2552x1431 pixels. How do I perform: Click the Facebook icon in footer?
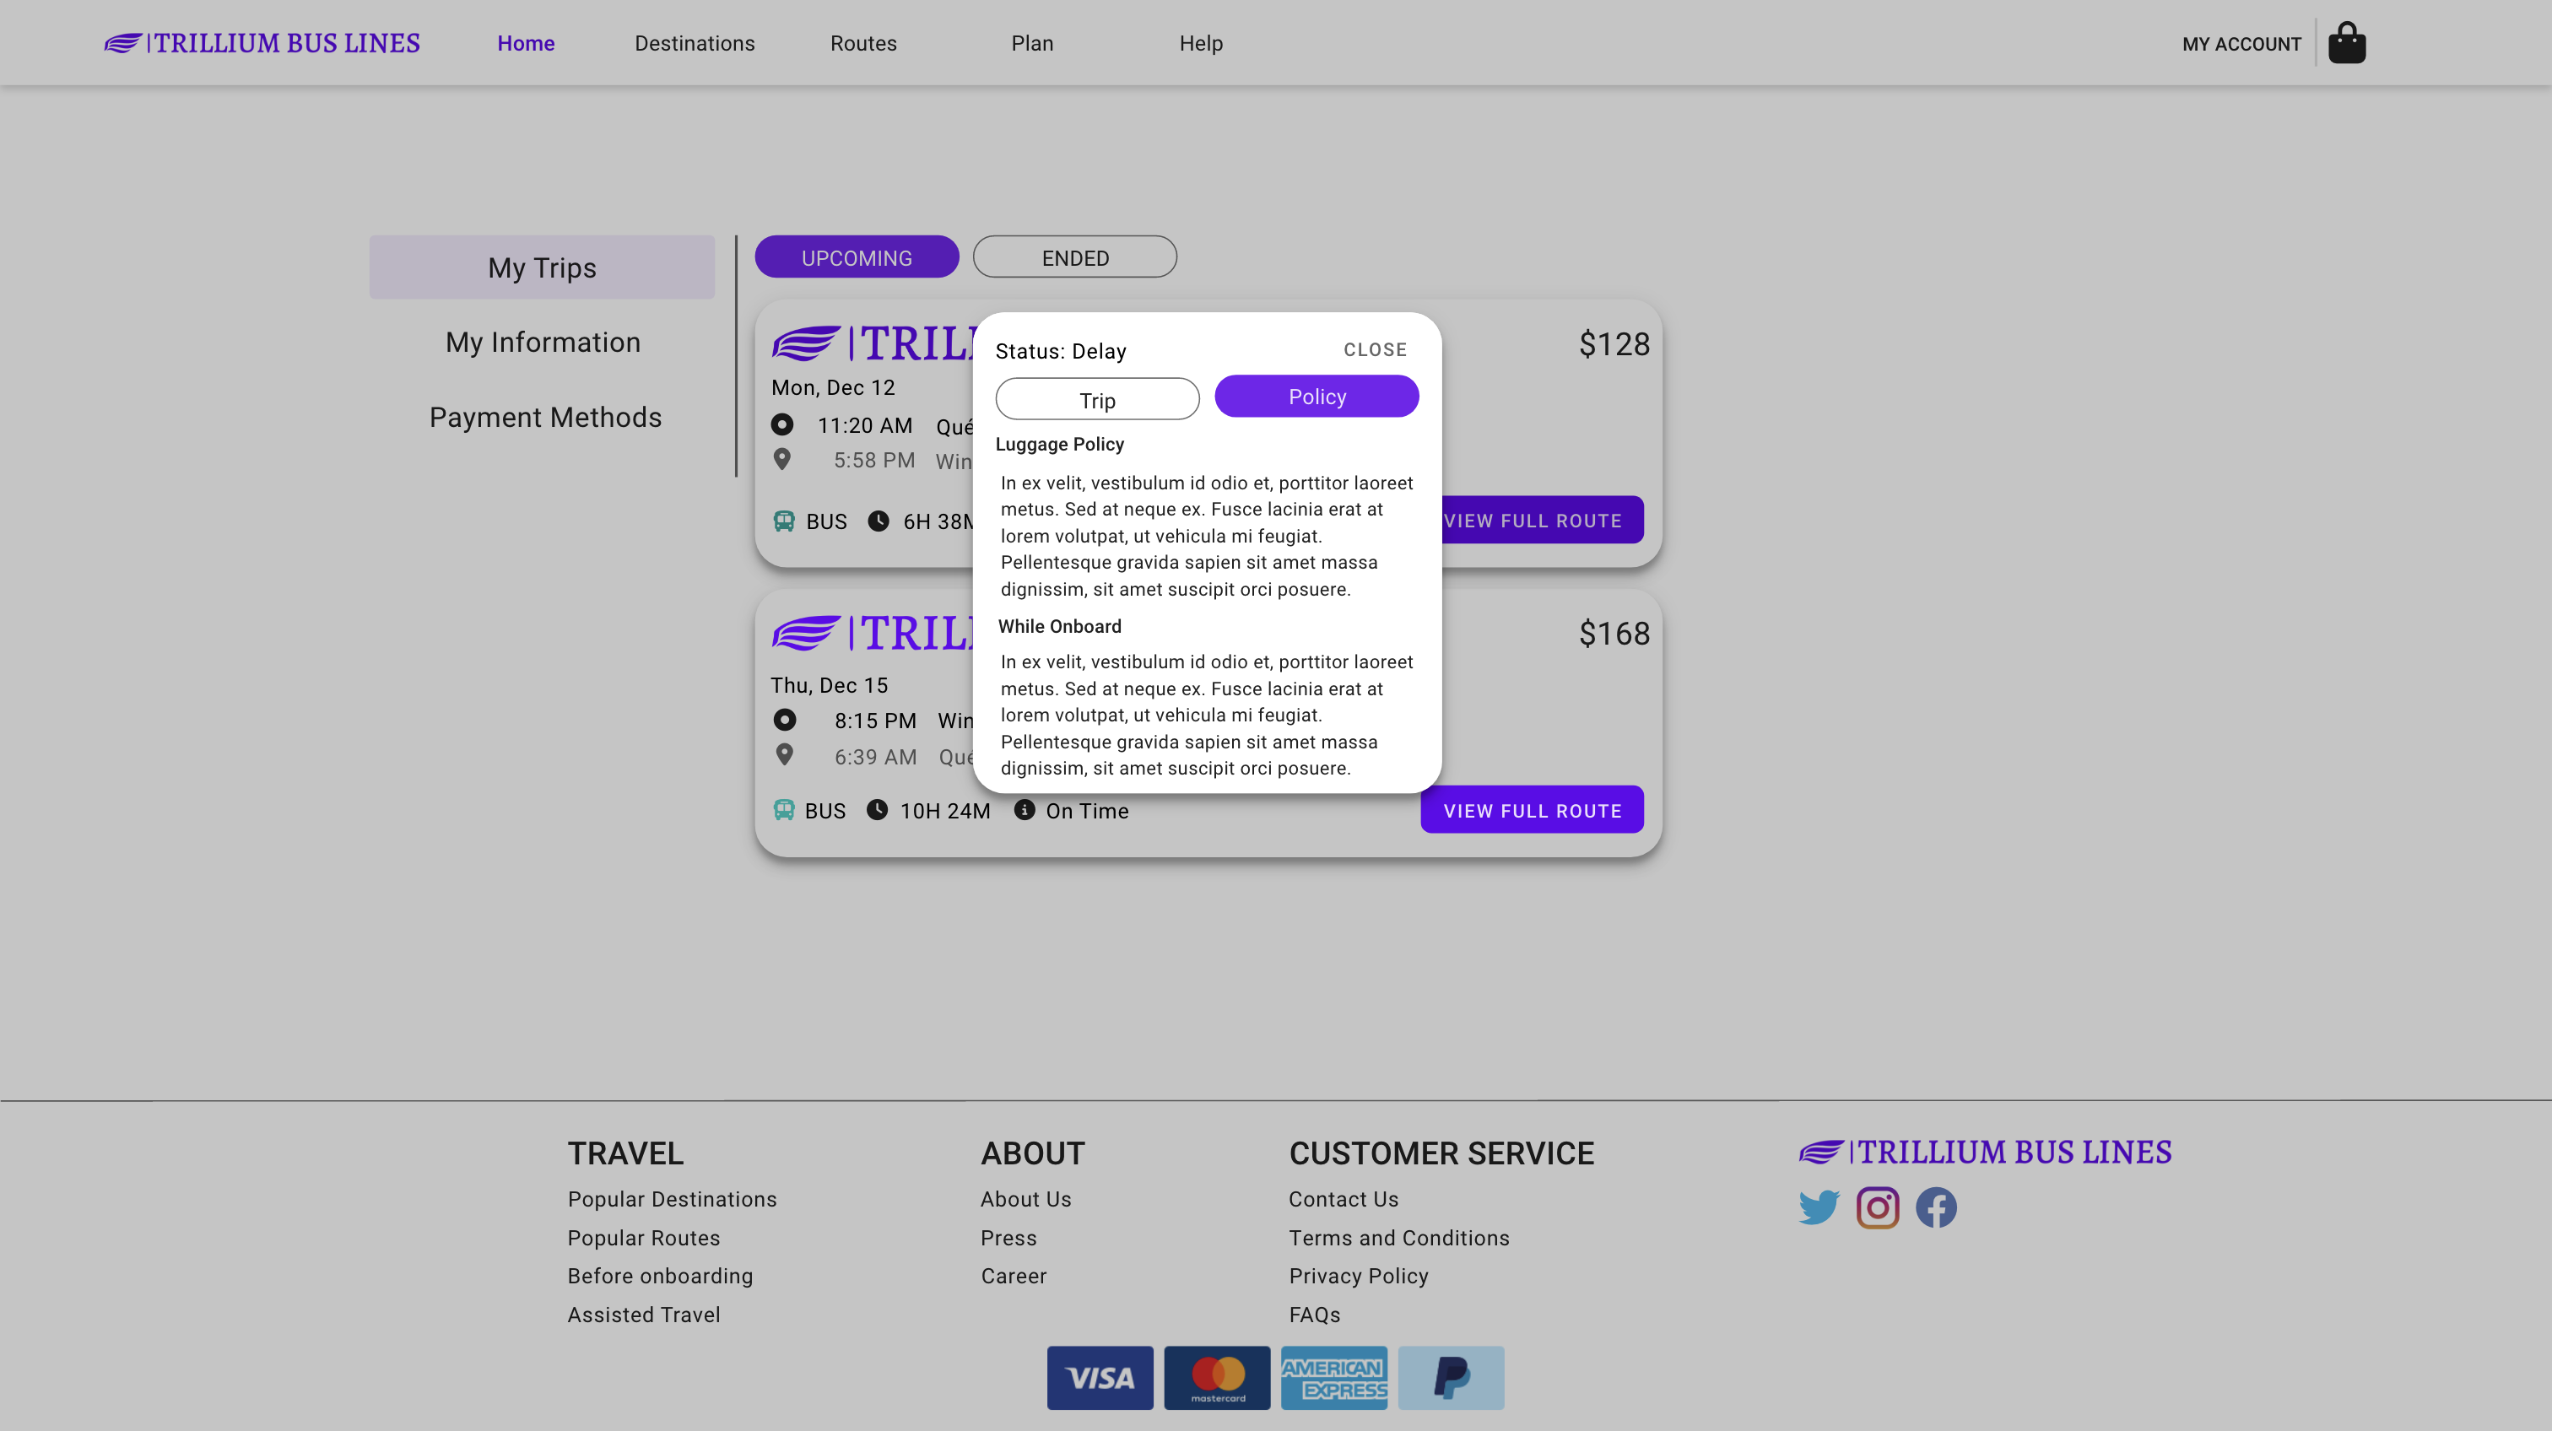click(1935, 1207)
